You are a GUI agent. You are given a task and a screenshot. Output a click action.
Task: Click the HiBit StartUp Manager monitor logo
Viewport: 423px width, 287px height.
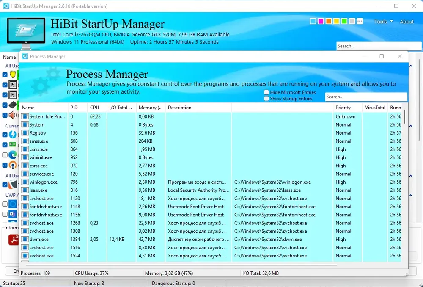tap(26, 31)
